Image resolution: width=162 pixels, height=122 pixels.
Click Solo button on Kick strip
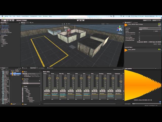coord(85,91)
